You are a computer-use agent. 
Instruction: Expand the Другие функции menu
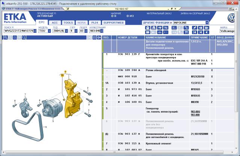click(157, 22)
